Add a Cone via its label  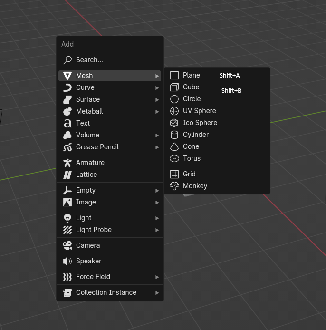pos(191,146)
